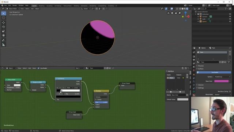Enable solid viewport shading mode
This screenshot has width=234, height=132.
tap(182, 9)
